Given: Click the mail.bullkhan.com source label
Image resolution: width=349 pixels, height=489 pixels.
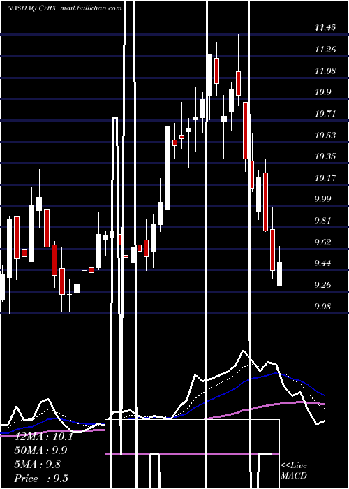Looking at the screenshot, I should point(91,8).
